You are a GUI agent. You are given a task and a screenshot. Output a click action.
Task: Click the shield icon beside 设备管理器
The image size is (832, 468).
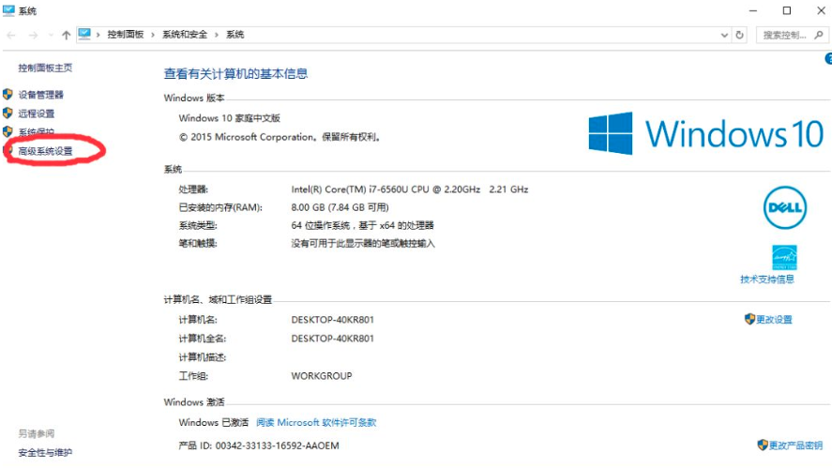tap(8, 95)
